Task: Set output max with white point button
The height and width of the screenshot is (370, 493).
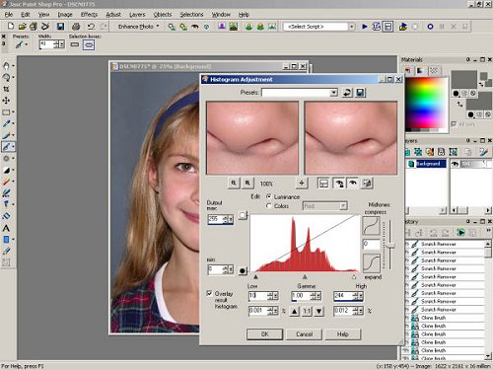Action: coord(243,215)
